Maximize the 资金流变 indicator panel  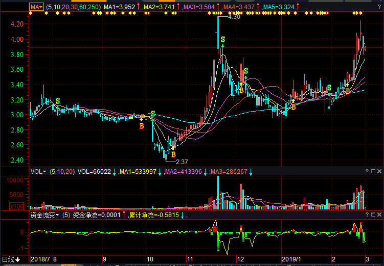tap(373, 215)
